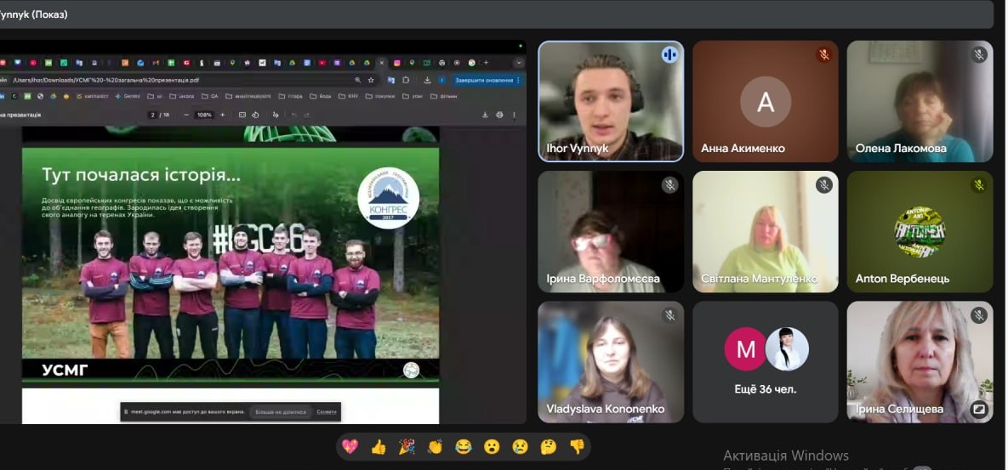
Task: Send the clapping hands reaction
Action: click(x=435, y=447)
